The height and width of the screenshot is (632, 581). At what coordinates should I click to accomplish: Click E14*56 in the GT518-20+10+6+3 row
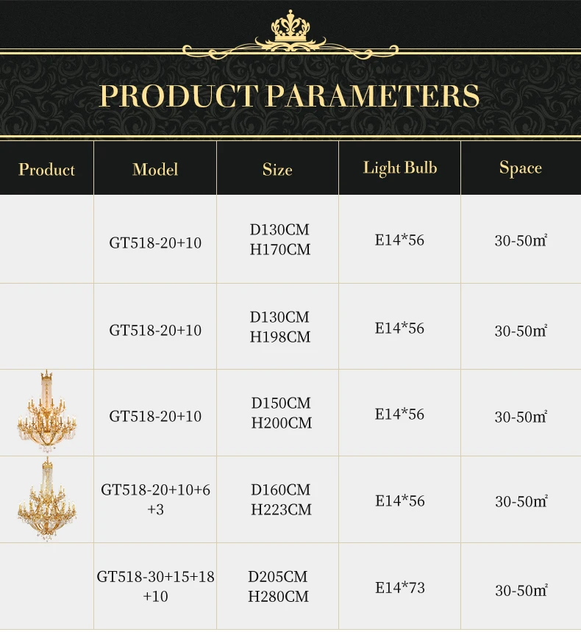(399, 501)
